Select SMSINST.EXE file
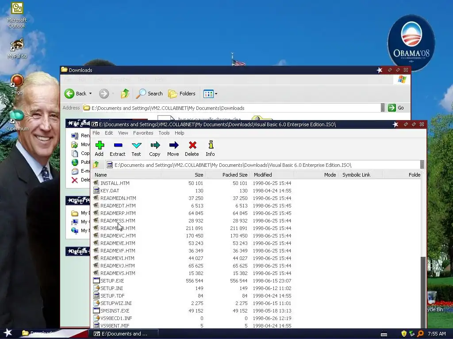453x339 pixels. [x=115, y=310]
